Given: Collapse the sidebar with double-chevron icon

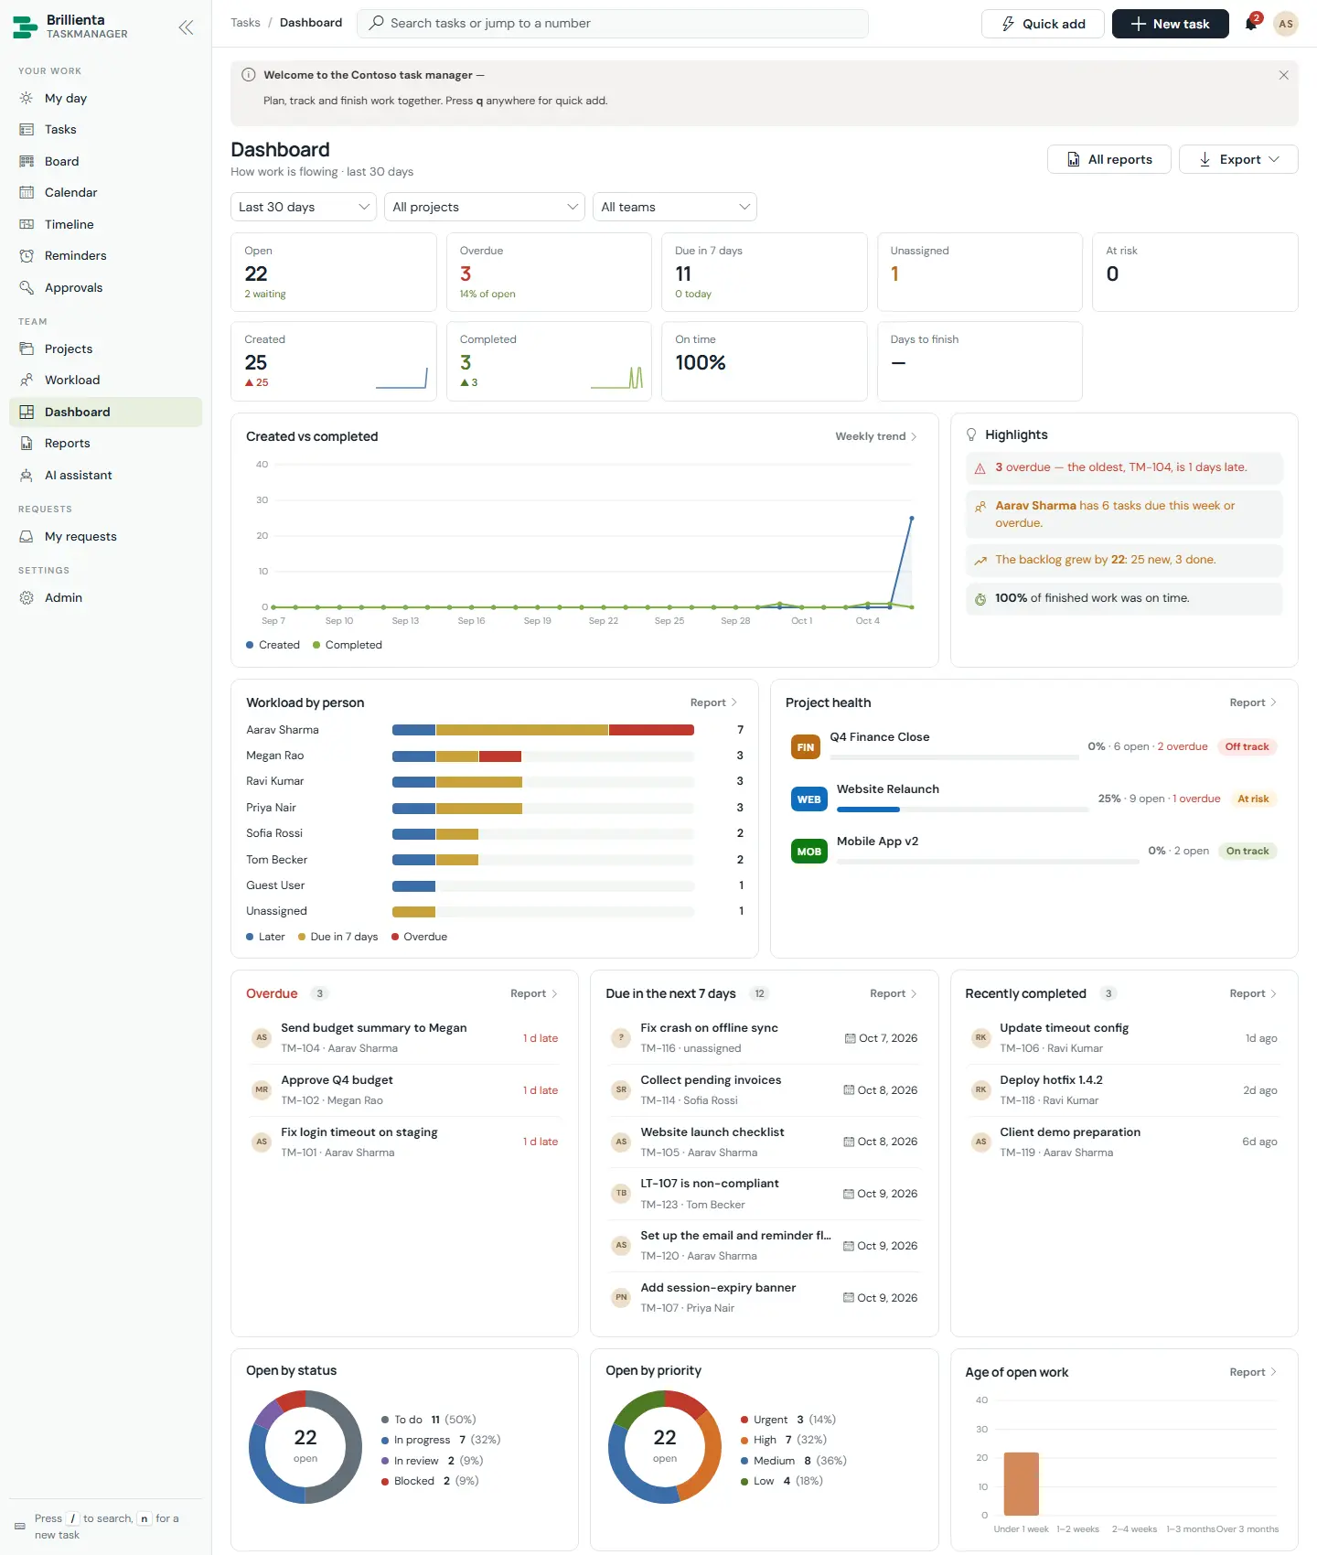Looking at the screenshot, I should (x=186, y=27).
